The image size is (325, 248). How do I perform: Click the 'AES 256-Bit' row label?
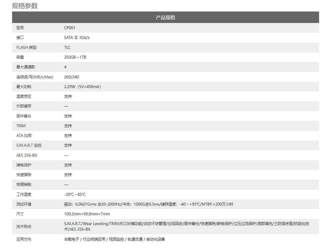point(27,155)
